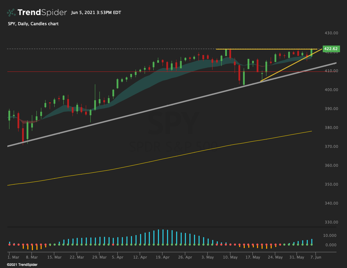
Task: Click the "29. Mar" date label
Action: click(99, 257)
